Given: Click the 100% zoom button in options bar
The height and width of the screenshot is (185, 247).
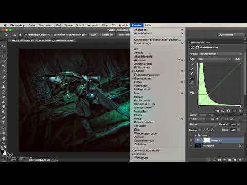Looking at the screenshot, I should (x=93, y=35).
